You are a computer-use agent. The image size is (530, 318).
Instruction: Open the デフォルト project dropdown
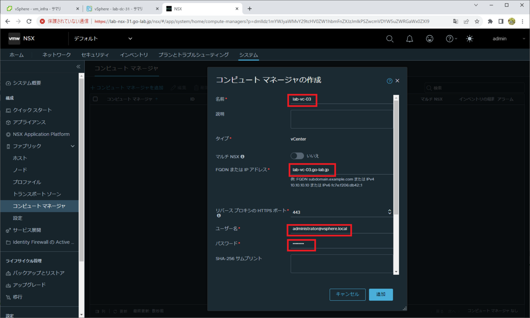coord(103,39)
